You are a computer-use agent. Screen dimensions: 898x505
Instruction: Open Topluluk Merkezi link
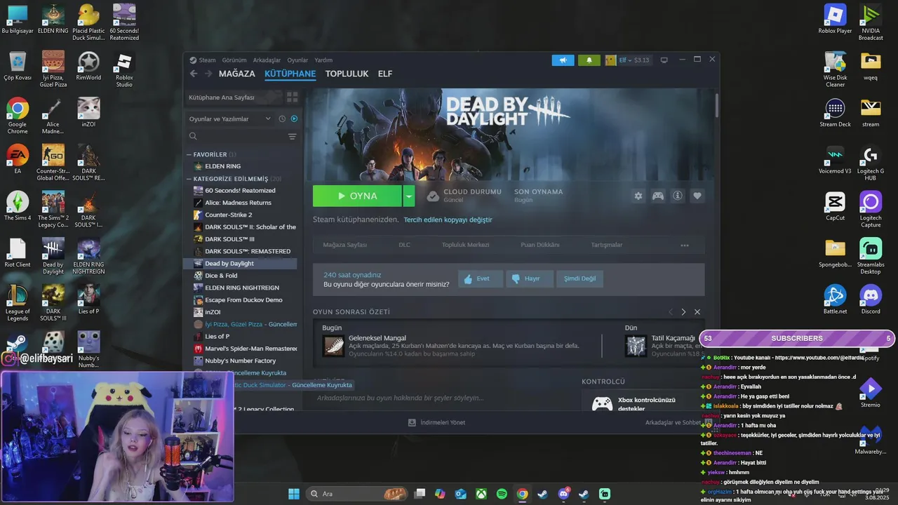point(465,245)
